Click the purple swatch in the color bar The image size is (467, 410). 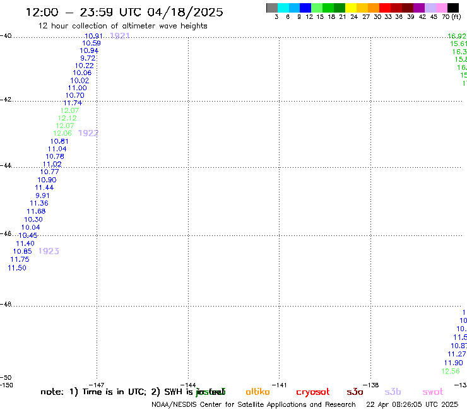pyautogui.click(x=419, y=8)
